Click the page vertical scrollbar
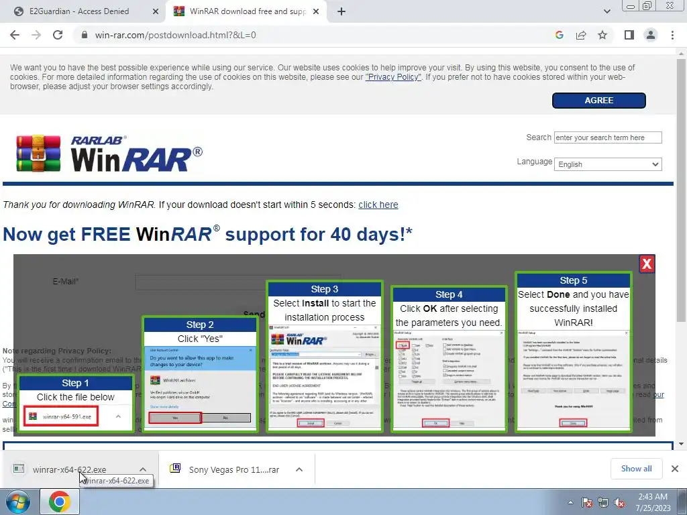The height and width of the screenshot is (515, 687). 682,190
